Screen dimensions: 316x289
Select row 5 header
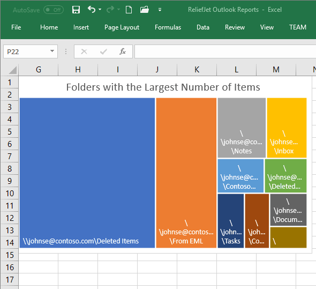coord(10,131)
